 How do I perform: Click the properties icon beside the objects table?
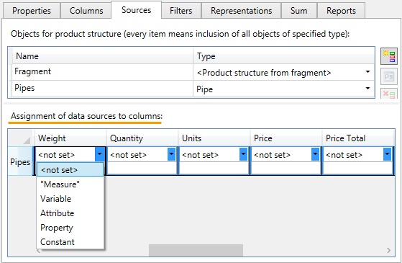[388, 76]
